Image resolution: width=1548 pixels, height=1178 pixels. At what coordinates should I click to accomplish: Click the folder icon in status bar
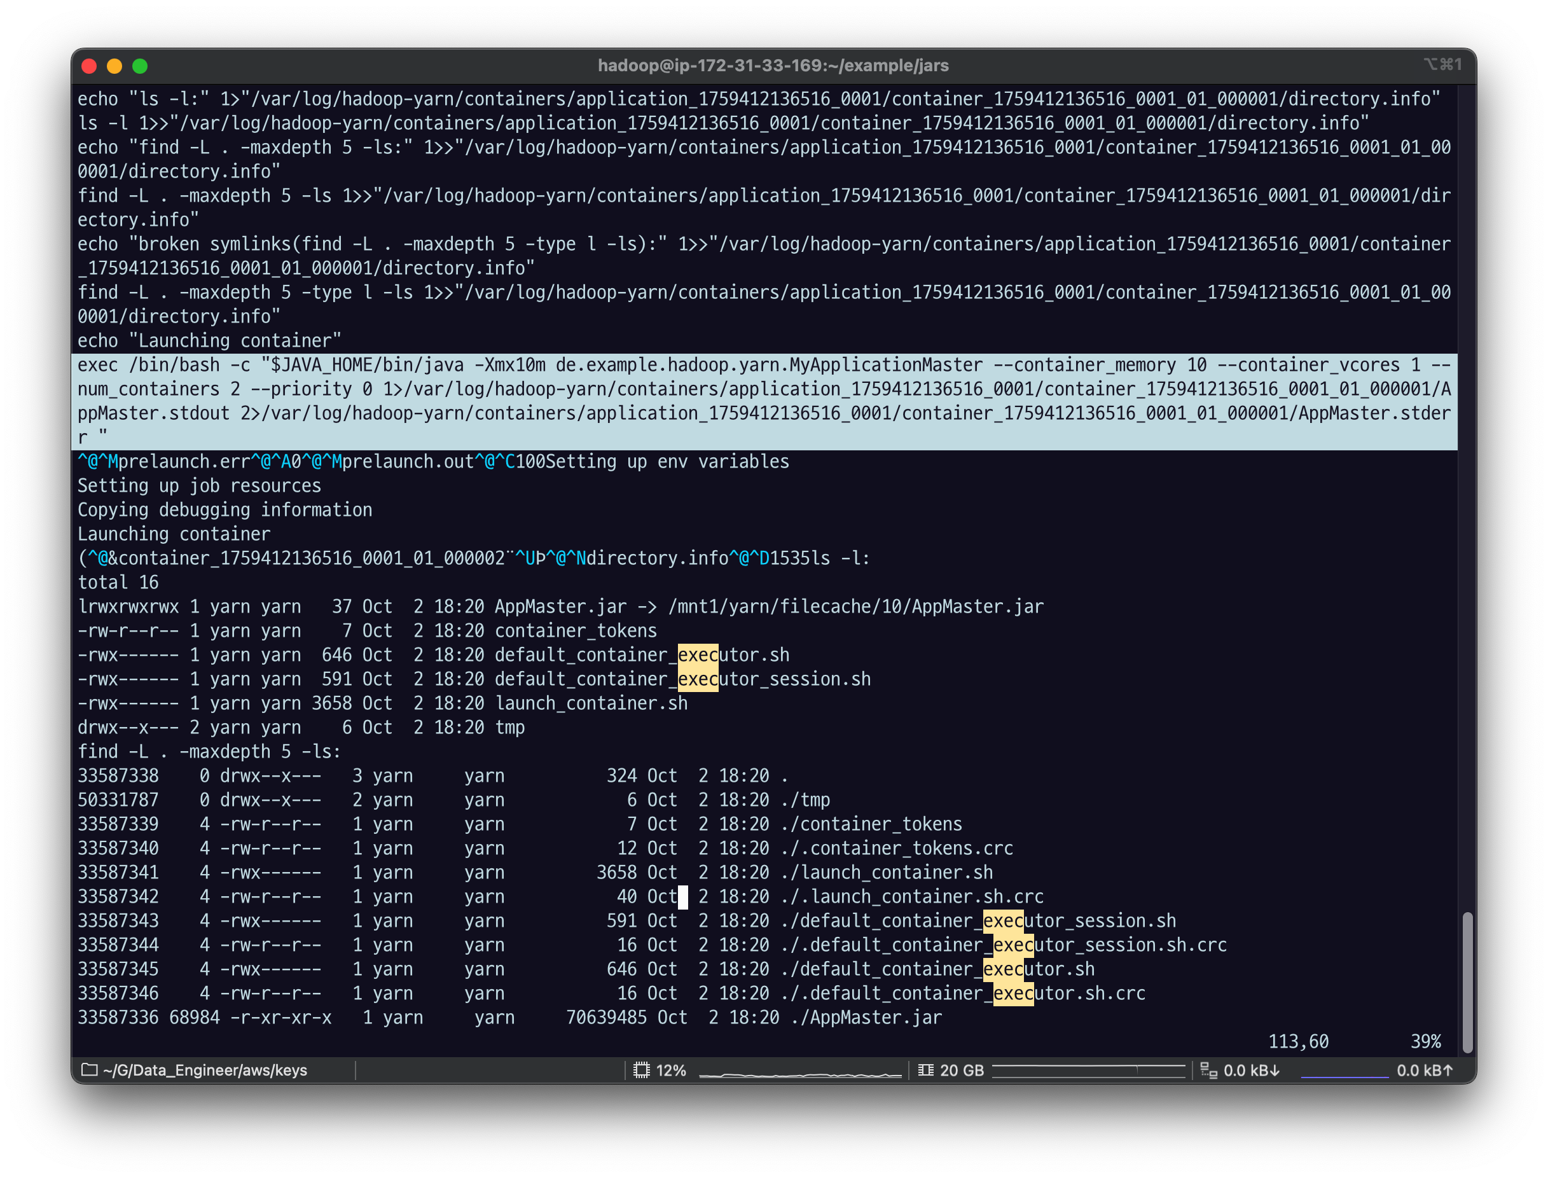tap(89, 1070)
